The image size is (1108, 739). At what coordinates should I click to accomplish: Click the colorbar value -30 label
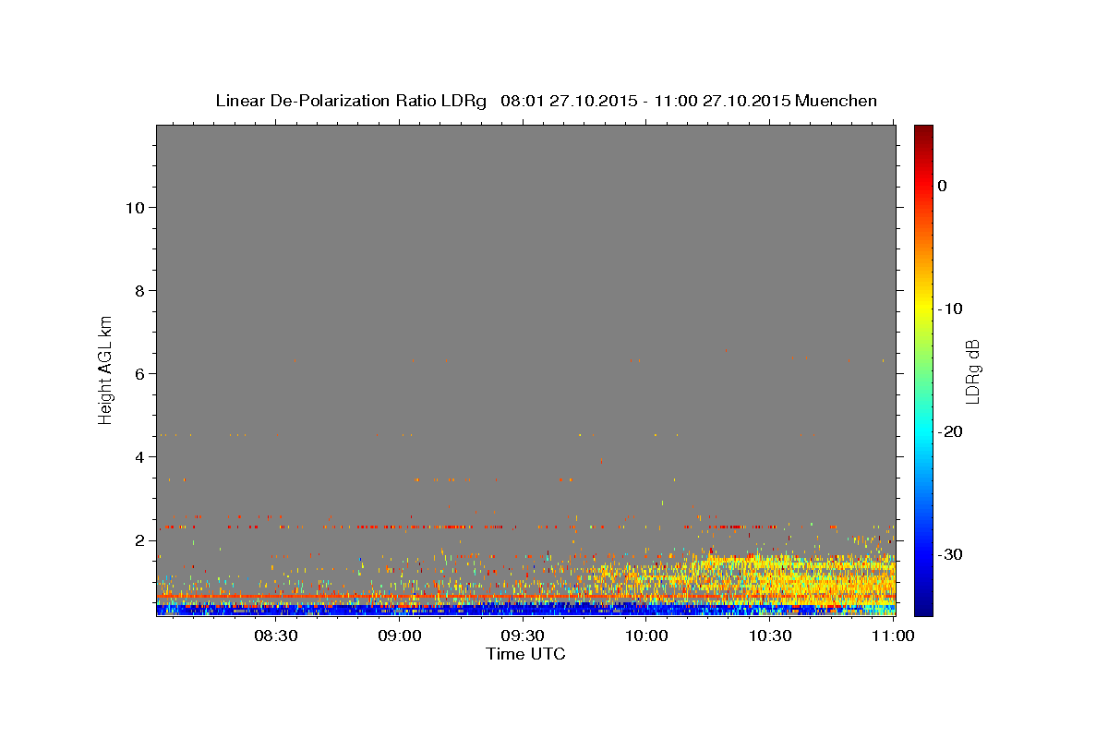coord(950,554)
